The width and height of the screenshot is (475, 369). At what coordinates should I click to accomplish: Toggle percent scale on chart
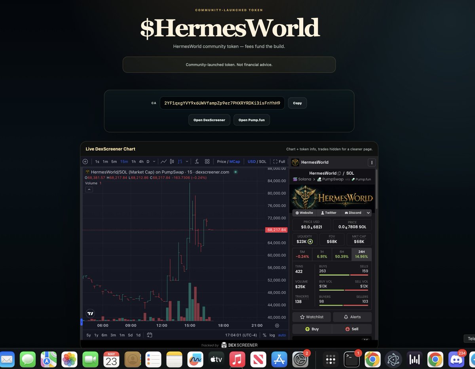[x=264, y=335]
